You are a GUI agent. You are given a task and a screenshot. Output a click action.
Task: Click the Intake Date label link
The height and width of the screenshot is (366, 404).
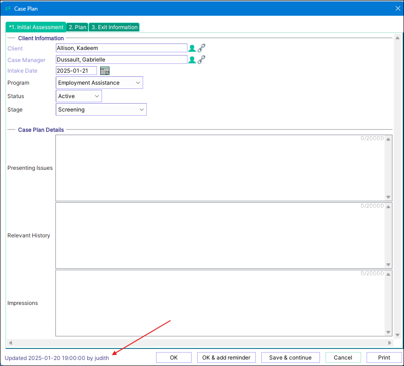point(22,71)
